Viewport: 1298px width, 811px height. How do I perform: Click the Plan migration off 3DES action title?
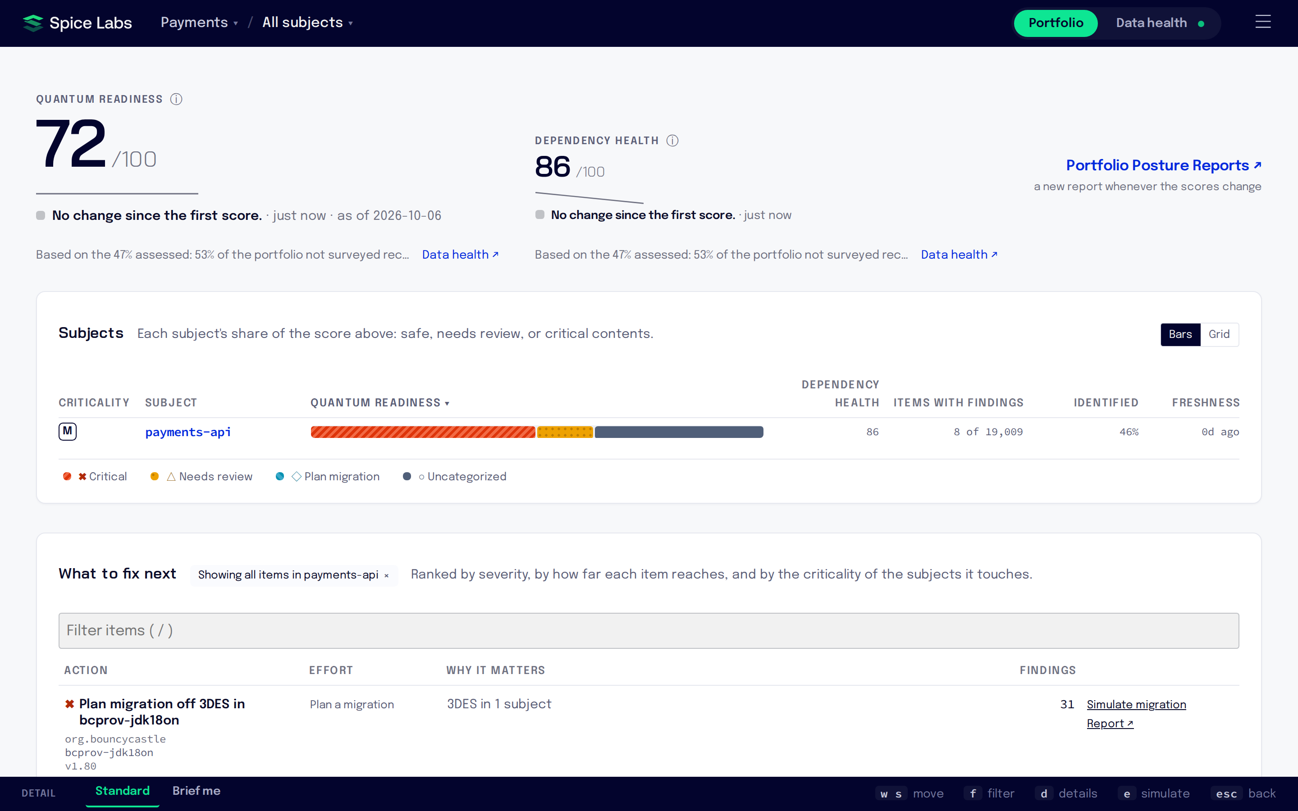point(162,712)
